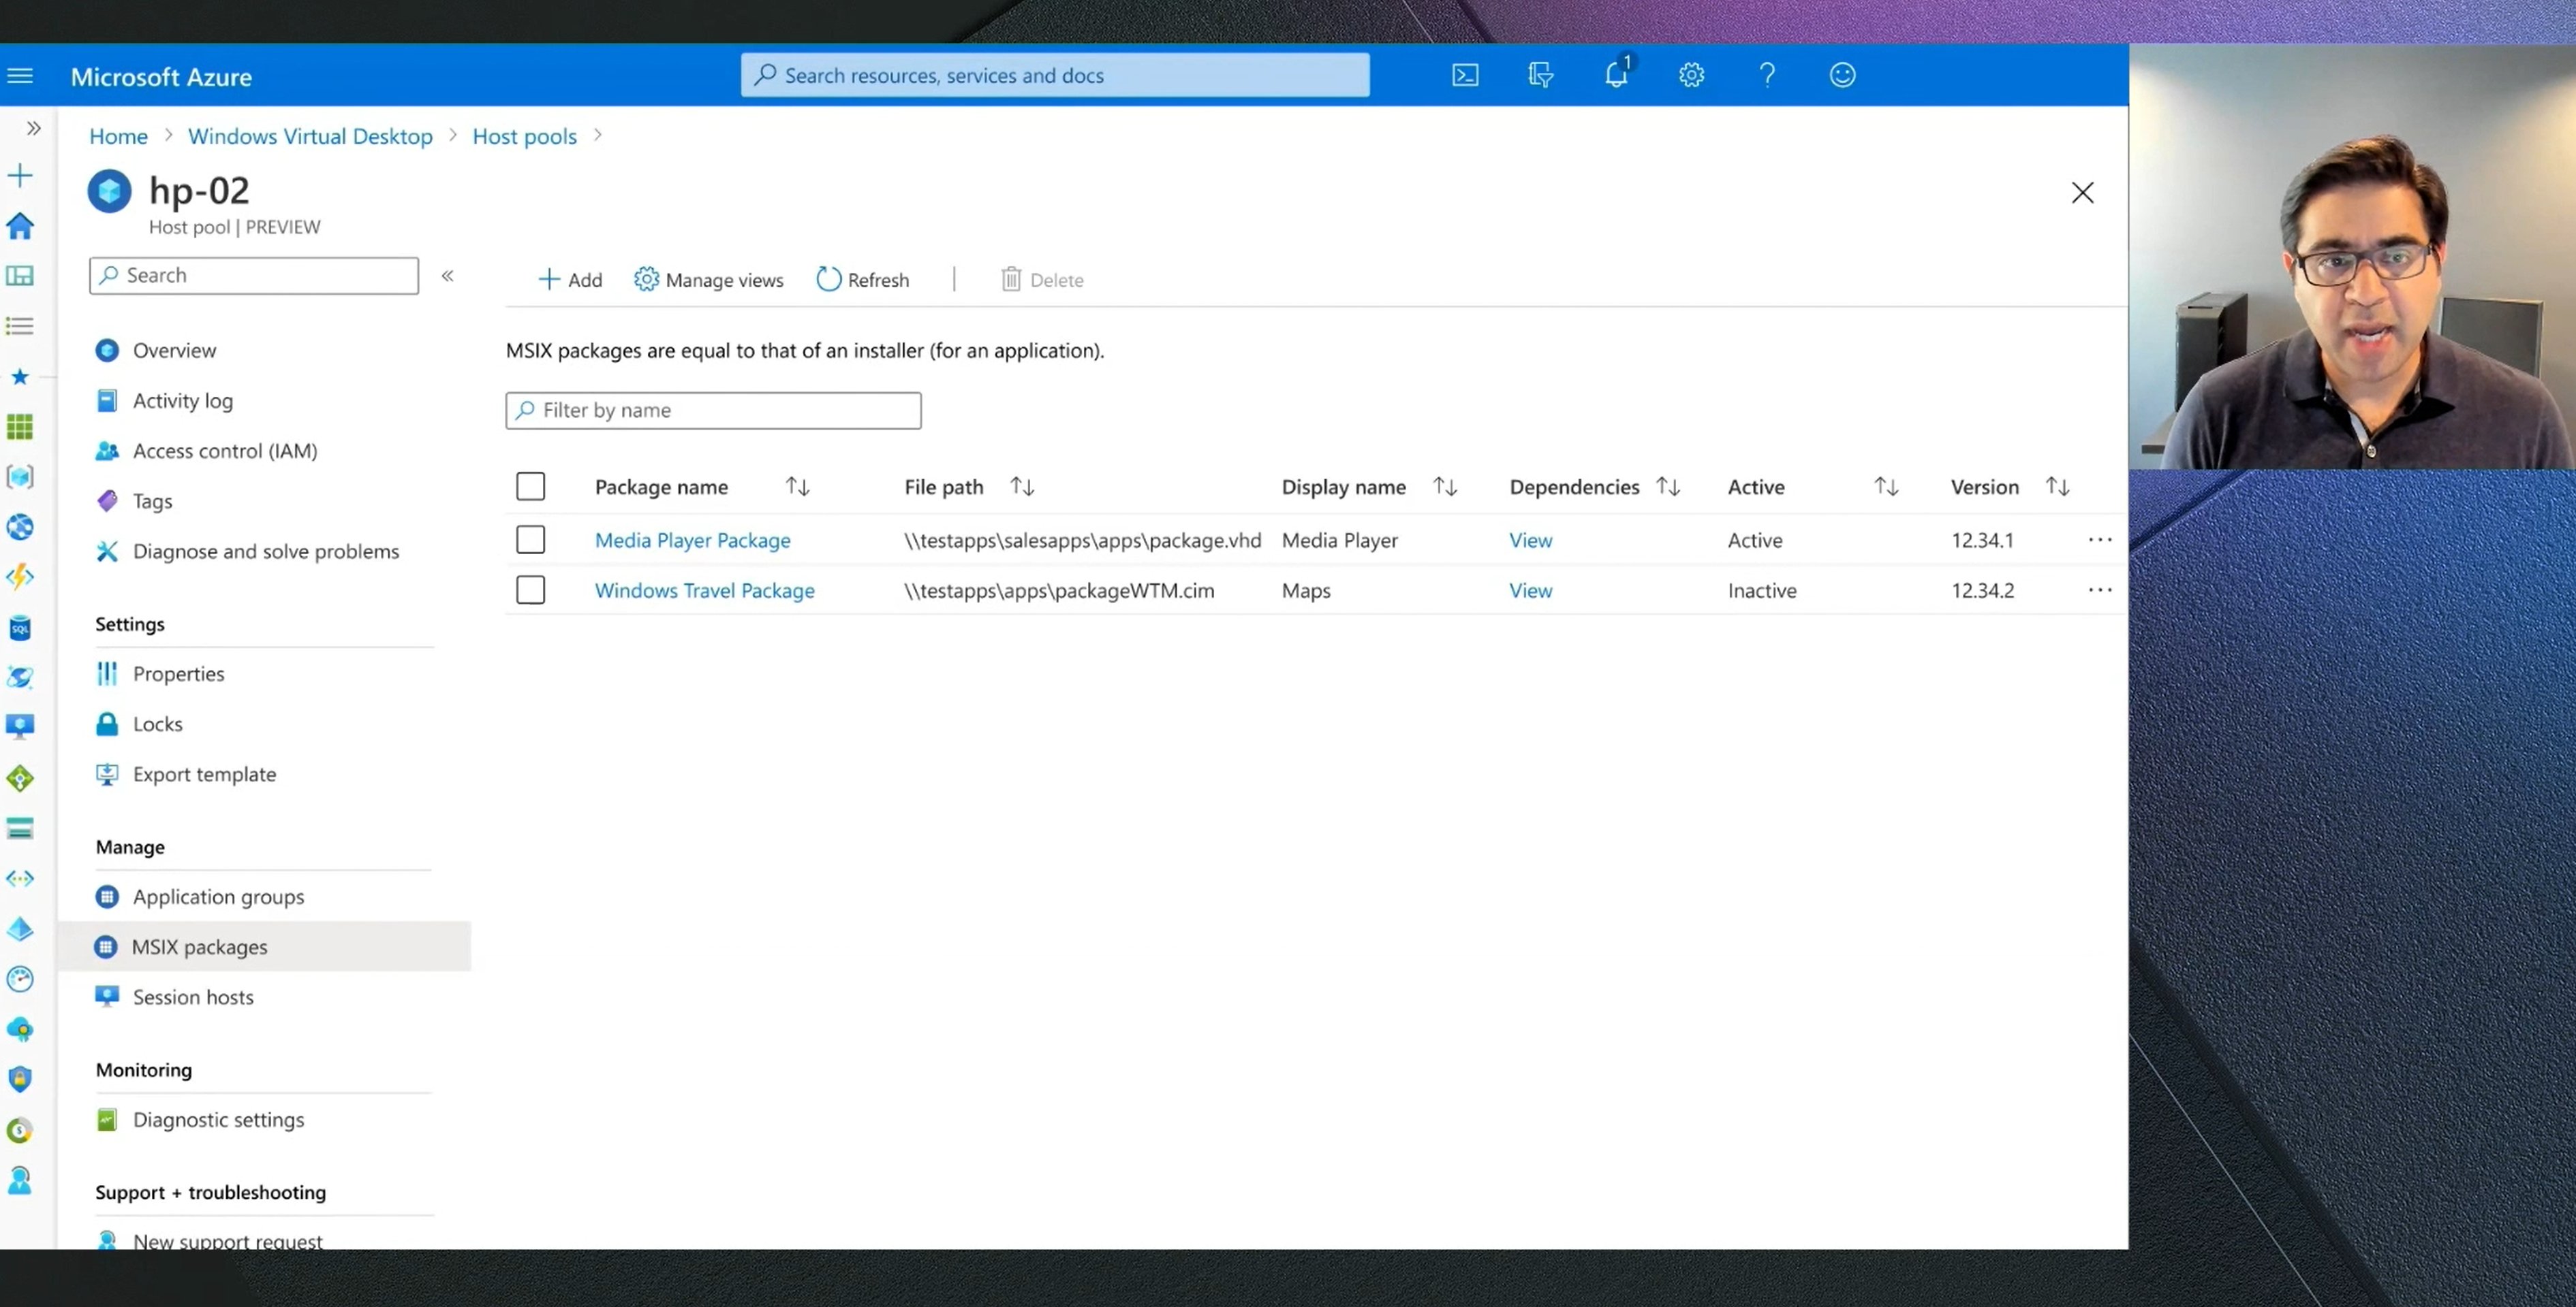The height and width of the screenshot is (1307, 2576).
Task: Click the Home house icon in sidebar
Action: (20, 226)
